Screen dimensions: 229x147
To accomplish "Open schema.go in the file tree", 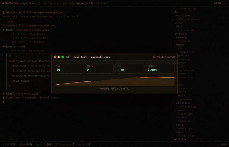I will [x=186, y=99].
